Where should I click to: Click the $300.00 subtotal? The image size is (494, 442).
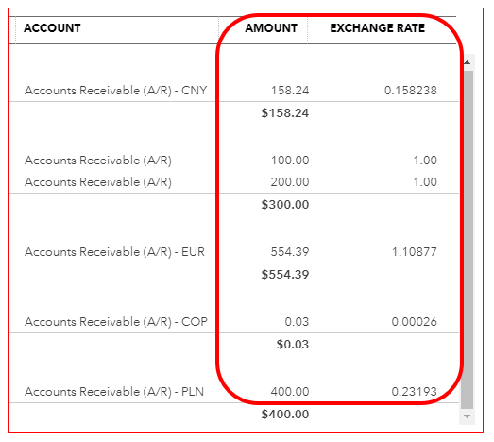click(285, 205)
